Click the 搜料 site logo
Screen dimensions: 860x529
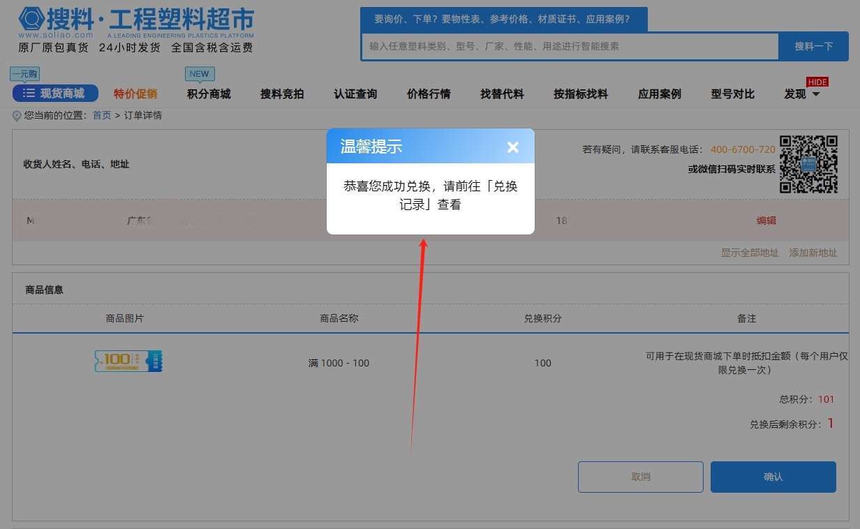tap(136, 23)
